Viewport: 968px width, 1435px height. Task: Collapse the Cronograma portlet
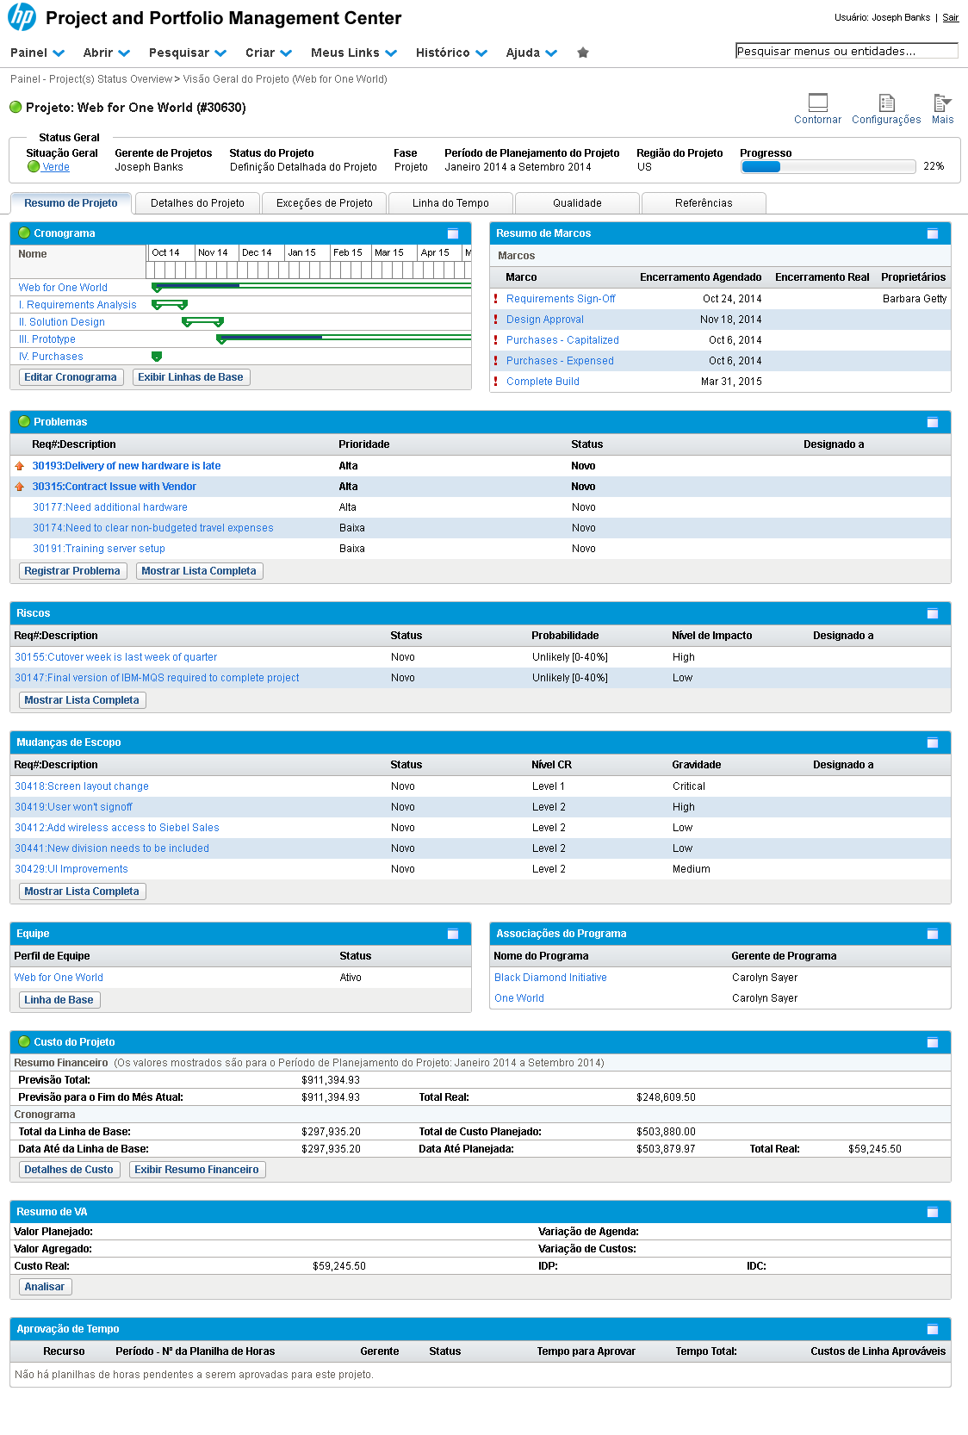point(453,233)
